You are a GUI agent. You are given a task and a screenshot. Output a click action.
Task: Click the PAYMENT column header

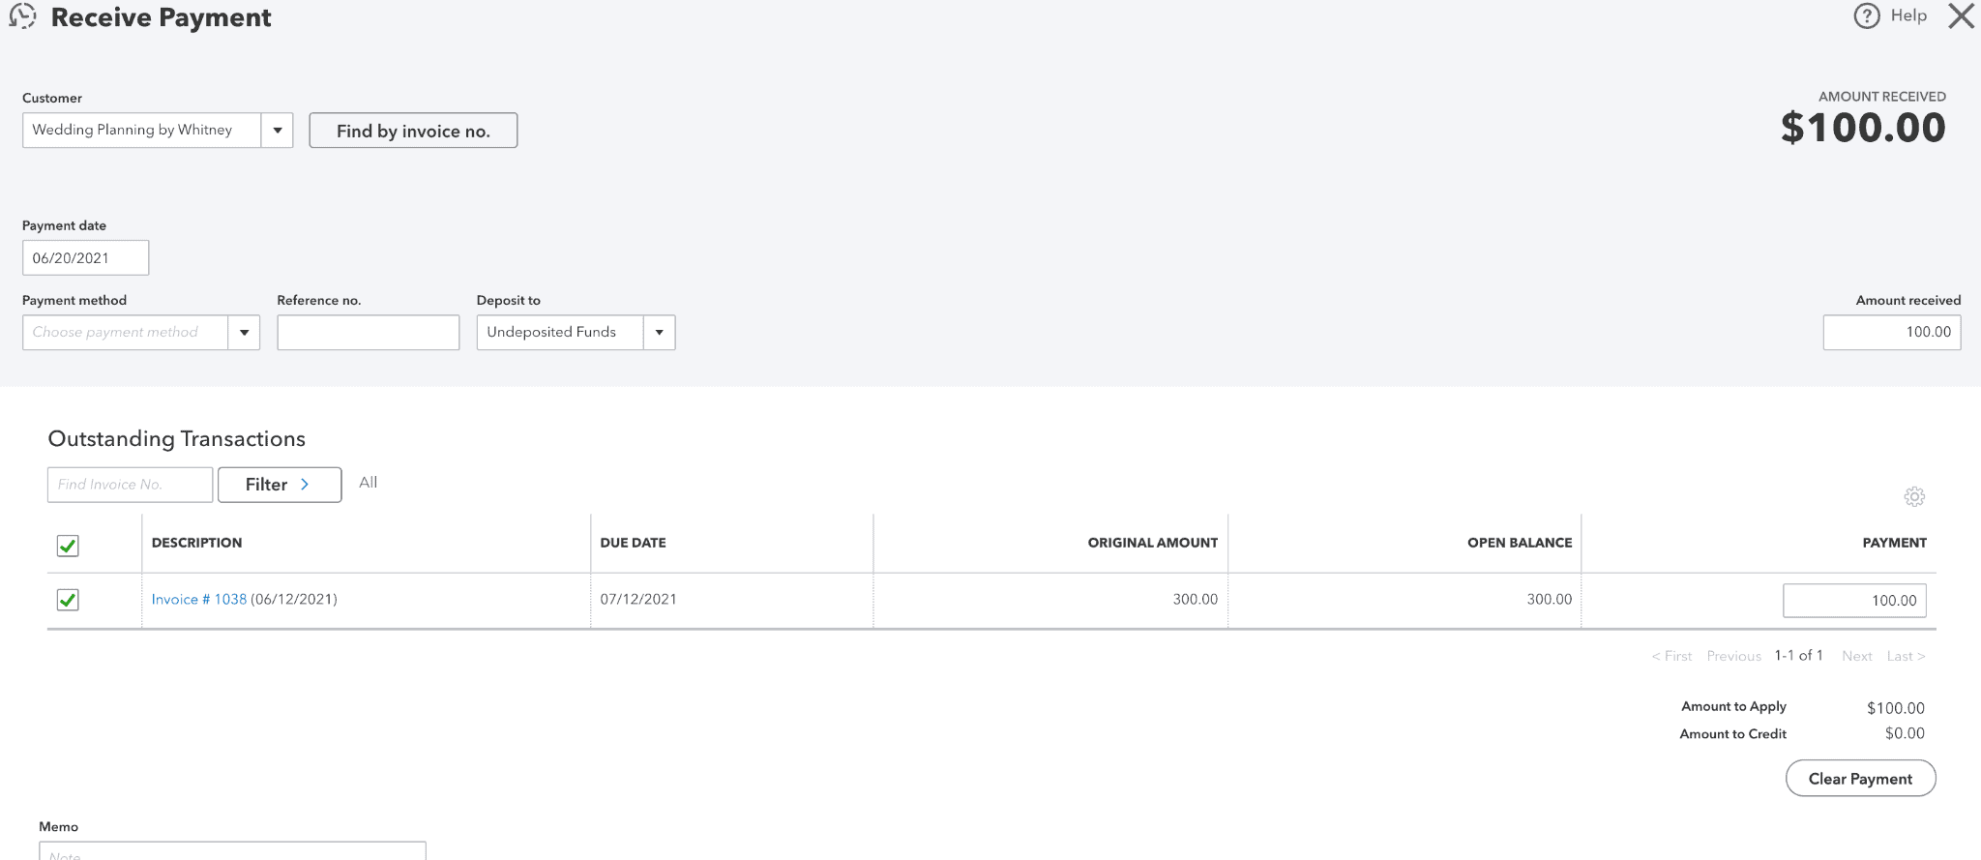[x=1894, y=543]
